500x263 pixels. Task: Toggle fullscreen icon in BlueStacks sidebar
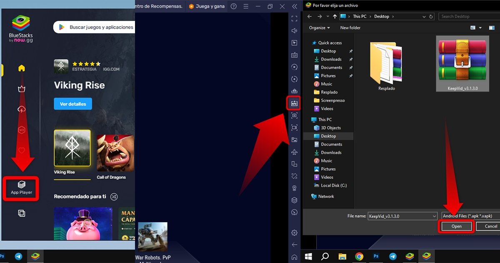click(x=294, y=18)
